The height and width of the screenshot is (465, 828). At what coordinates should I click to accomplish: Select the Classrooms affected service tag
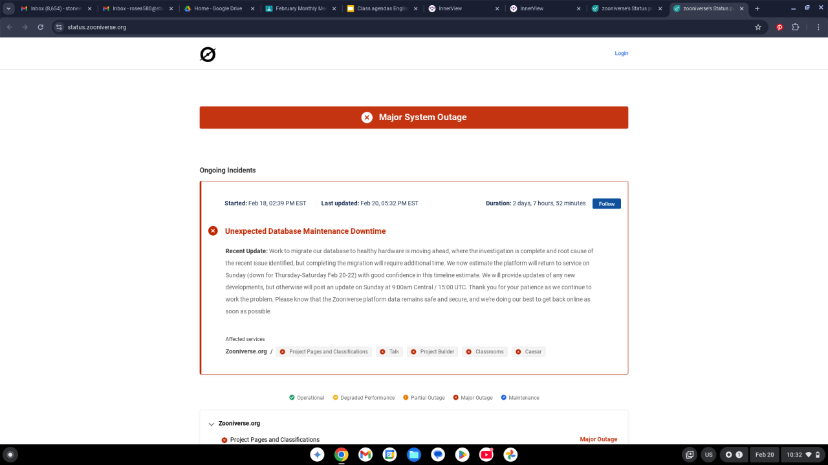coord(485,352)
